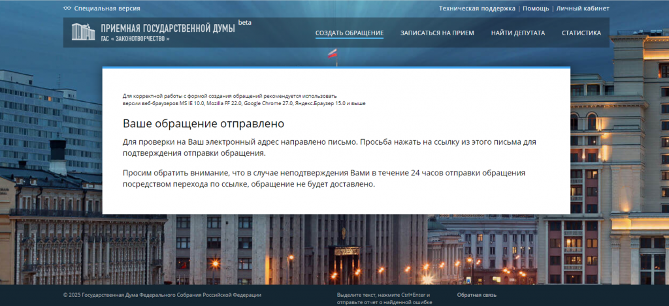The width and height of the screenshot is (669, 306).
Task: Click the 2025 Государственная Дума copyright text
Action: coord(162,295)
